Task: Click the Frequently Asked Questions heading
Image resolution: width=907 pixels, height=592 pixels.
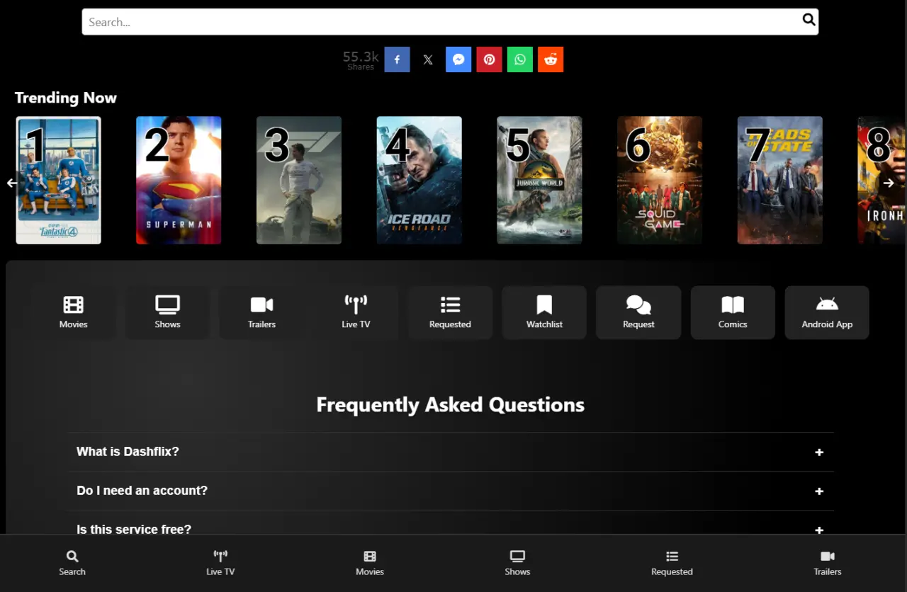Action: [x=451, y=404]
